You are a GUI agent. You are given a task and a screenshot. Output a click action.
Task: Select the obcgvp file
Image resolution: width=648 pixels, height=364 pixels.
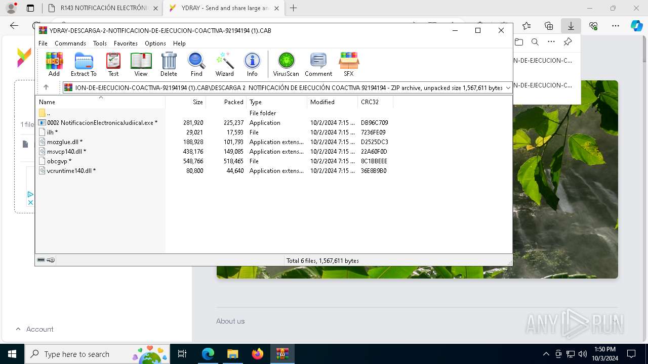[55, 161]
